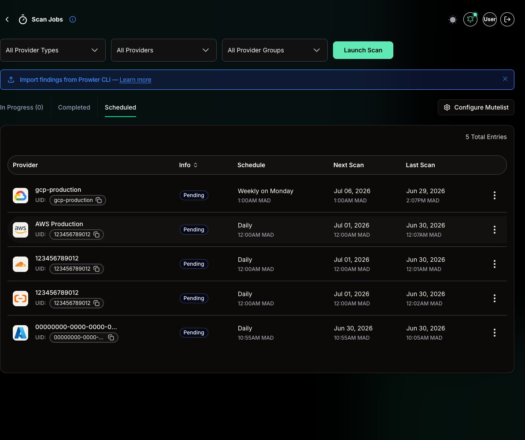The width and height of the screenshot is (525, 440).
Task: Sort by the Info column
Action: pos(188,165)
